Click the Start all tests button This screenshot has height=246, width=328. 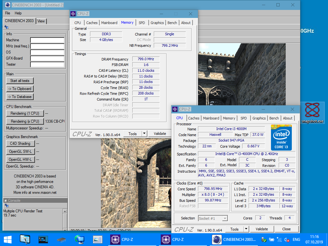tap(20, 81)
